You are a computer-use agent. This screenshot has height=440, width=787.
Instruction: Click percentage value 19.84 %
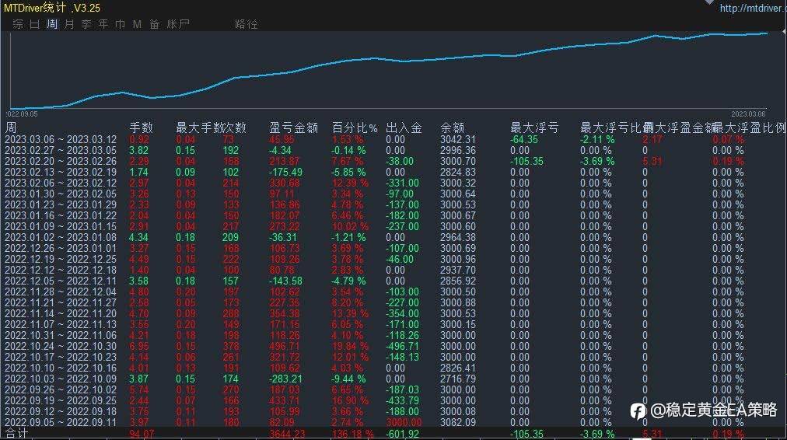pyautogui.click(x=350, y=346)
